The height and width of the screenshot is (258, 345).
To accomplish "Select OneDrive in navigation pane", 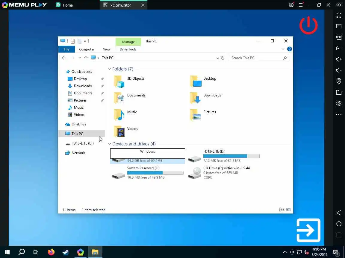I will coord(79,124).
